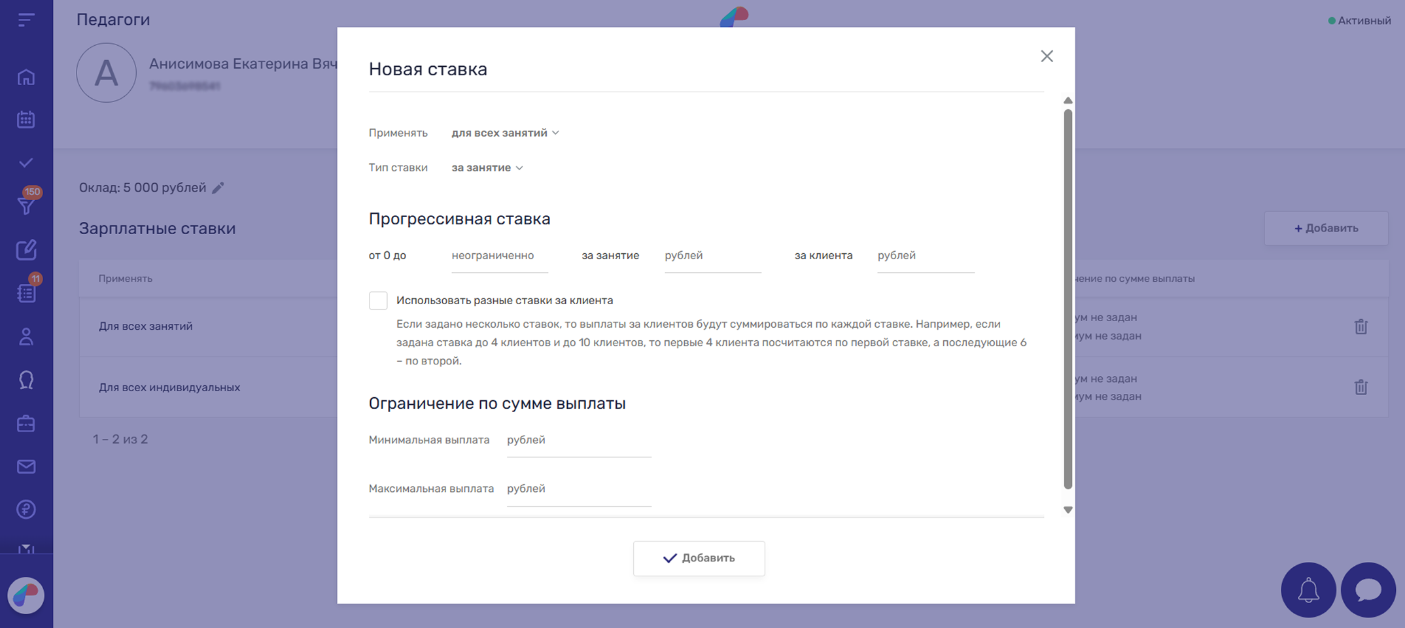Click the envelope mail icon in sidebar
This screenshot has width=1405, height=628.
point(26,466)
